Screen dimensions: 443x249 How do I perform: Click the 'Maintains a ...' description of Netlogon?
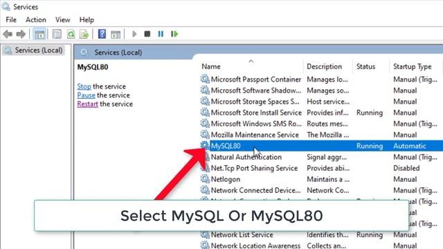coord(328,179)
